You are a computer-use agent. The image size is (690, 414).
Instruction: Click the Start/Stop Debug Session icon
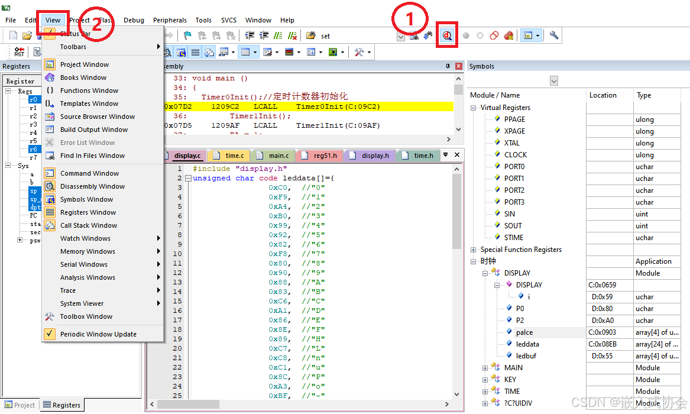[x=447, y=35]
